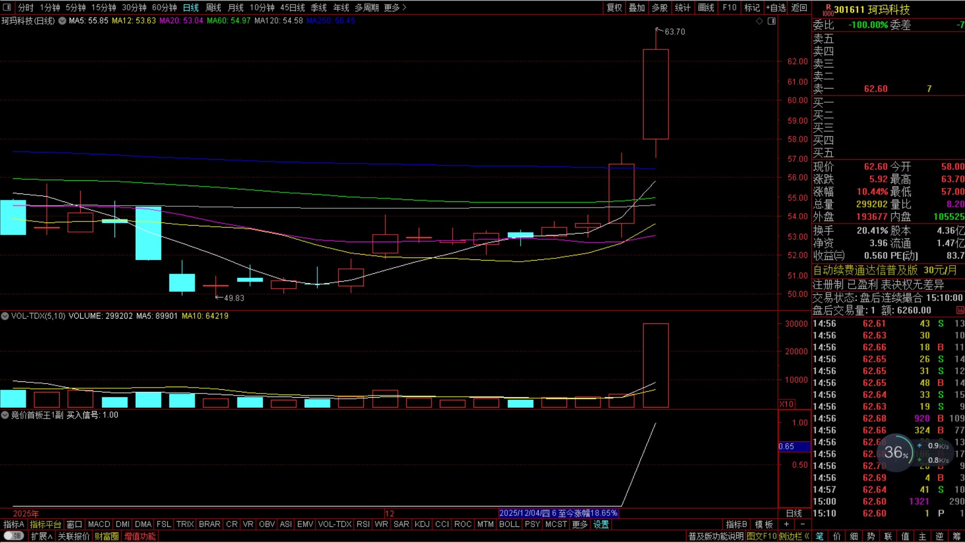Click the 笔 tick detail icon at bottom right
The width and height of the screenshot is (965, 543).
(x=819, y=536)
